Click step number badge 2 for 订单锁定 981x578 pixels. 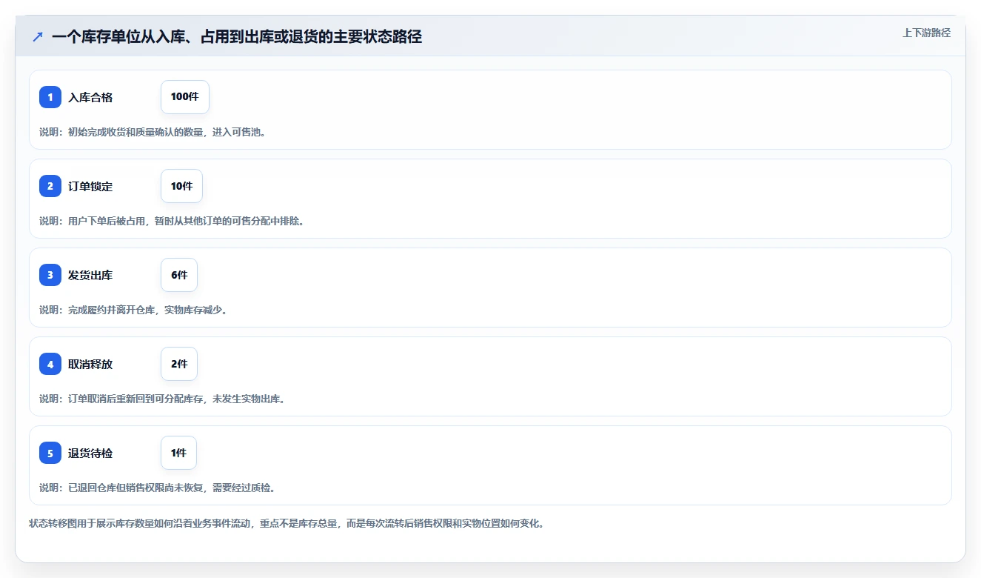pos(50,186)
